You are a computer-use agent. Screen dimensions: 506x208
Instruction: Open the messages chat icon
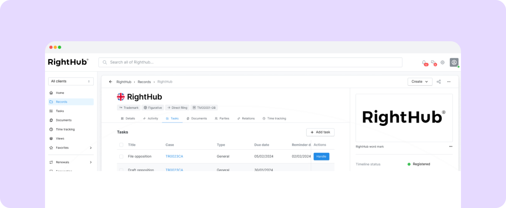[x=433, y=62]
